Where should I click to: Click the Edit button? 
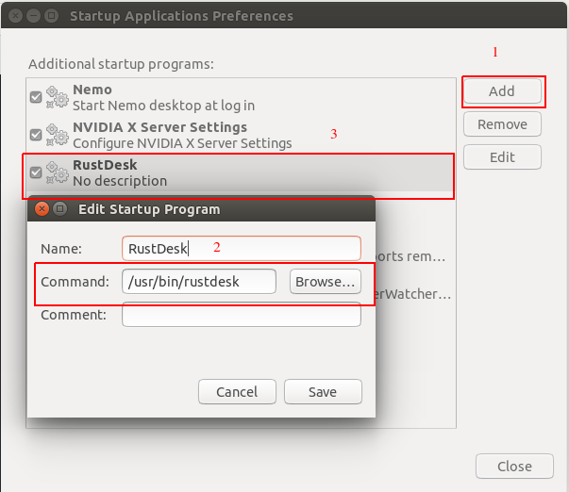[501, 157]
